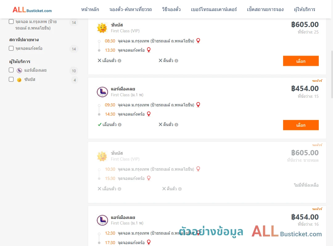
Task: Click the สถานีปลายทาง filter heading
Action: click(24, 40)
